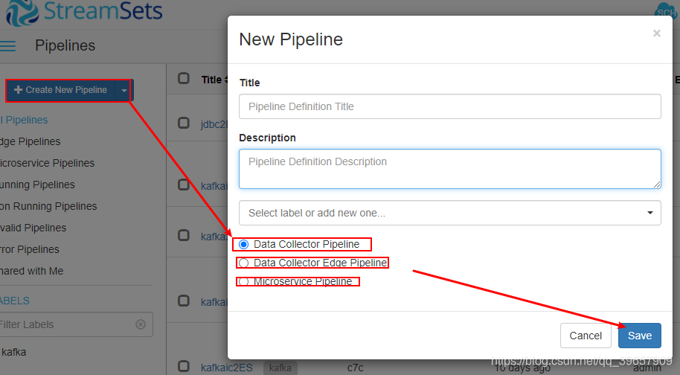Click the Save button
680x375 pixels.
coord(640,336)
